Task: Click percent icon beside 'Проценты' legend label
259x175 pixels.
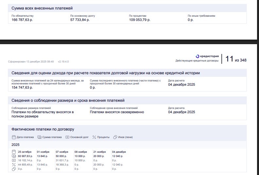Action: pos(94,137)
